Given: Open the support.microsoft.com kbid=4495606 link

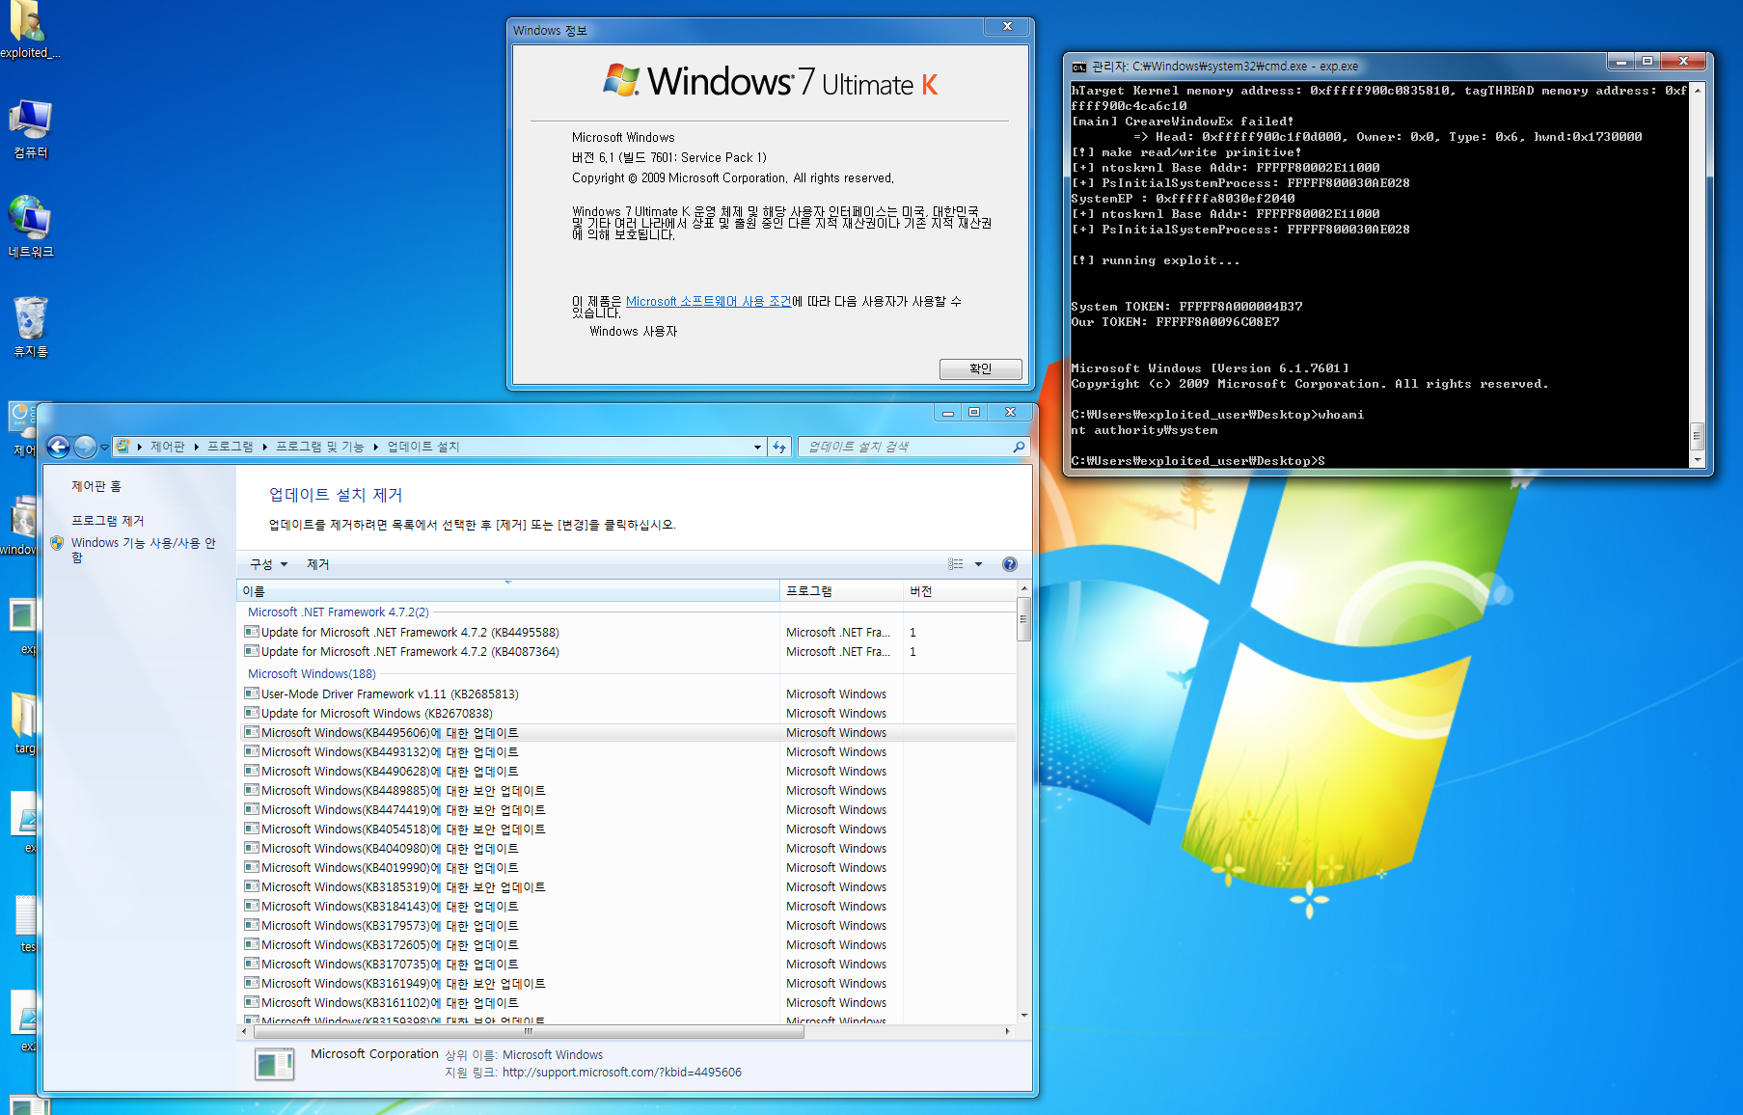Looking at the screenshot, I should point(622,1072).
